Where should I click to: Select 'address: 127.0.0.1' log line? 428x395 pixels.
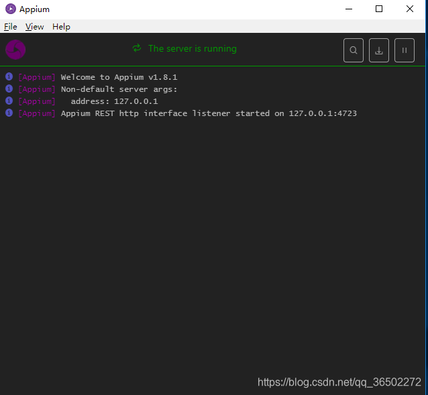click(114, 101)
